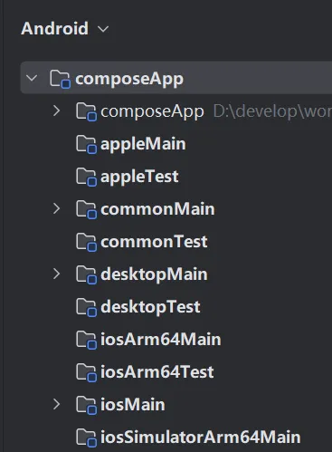
Task: Click the desktopTest module folder icon
Action: (86, 307)
